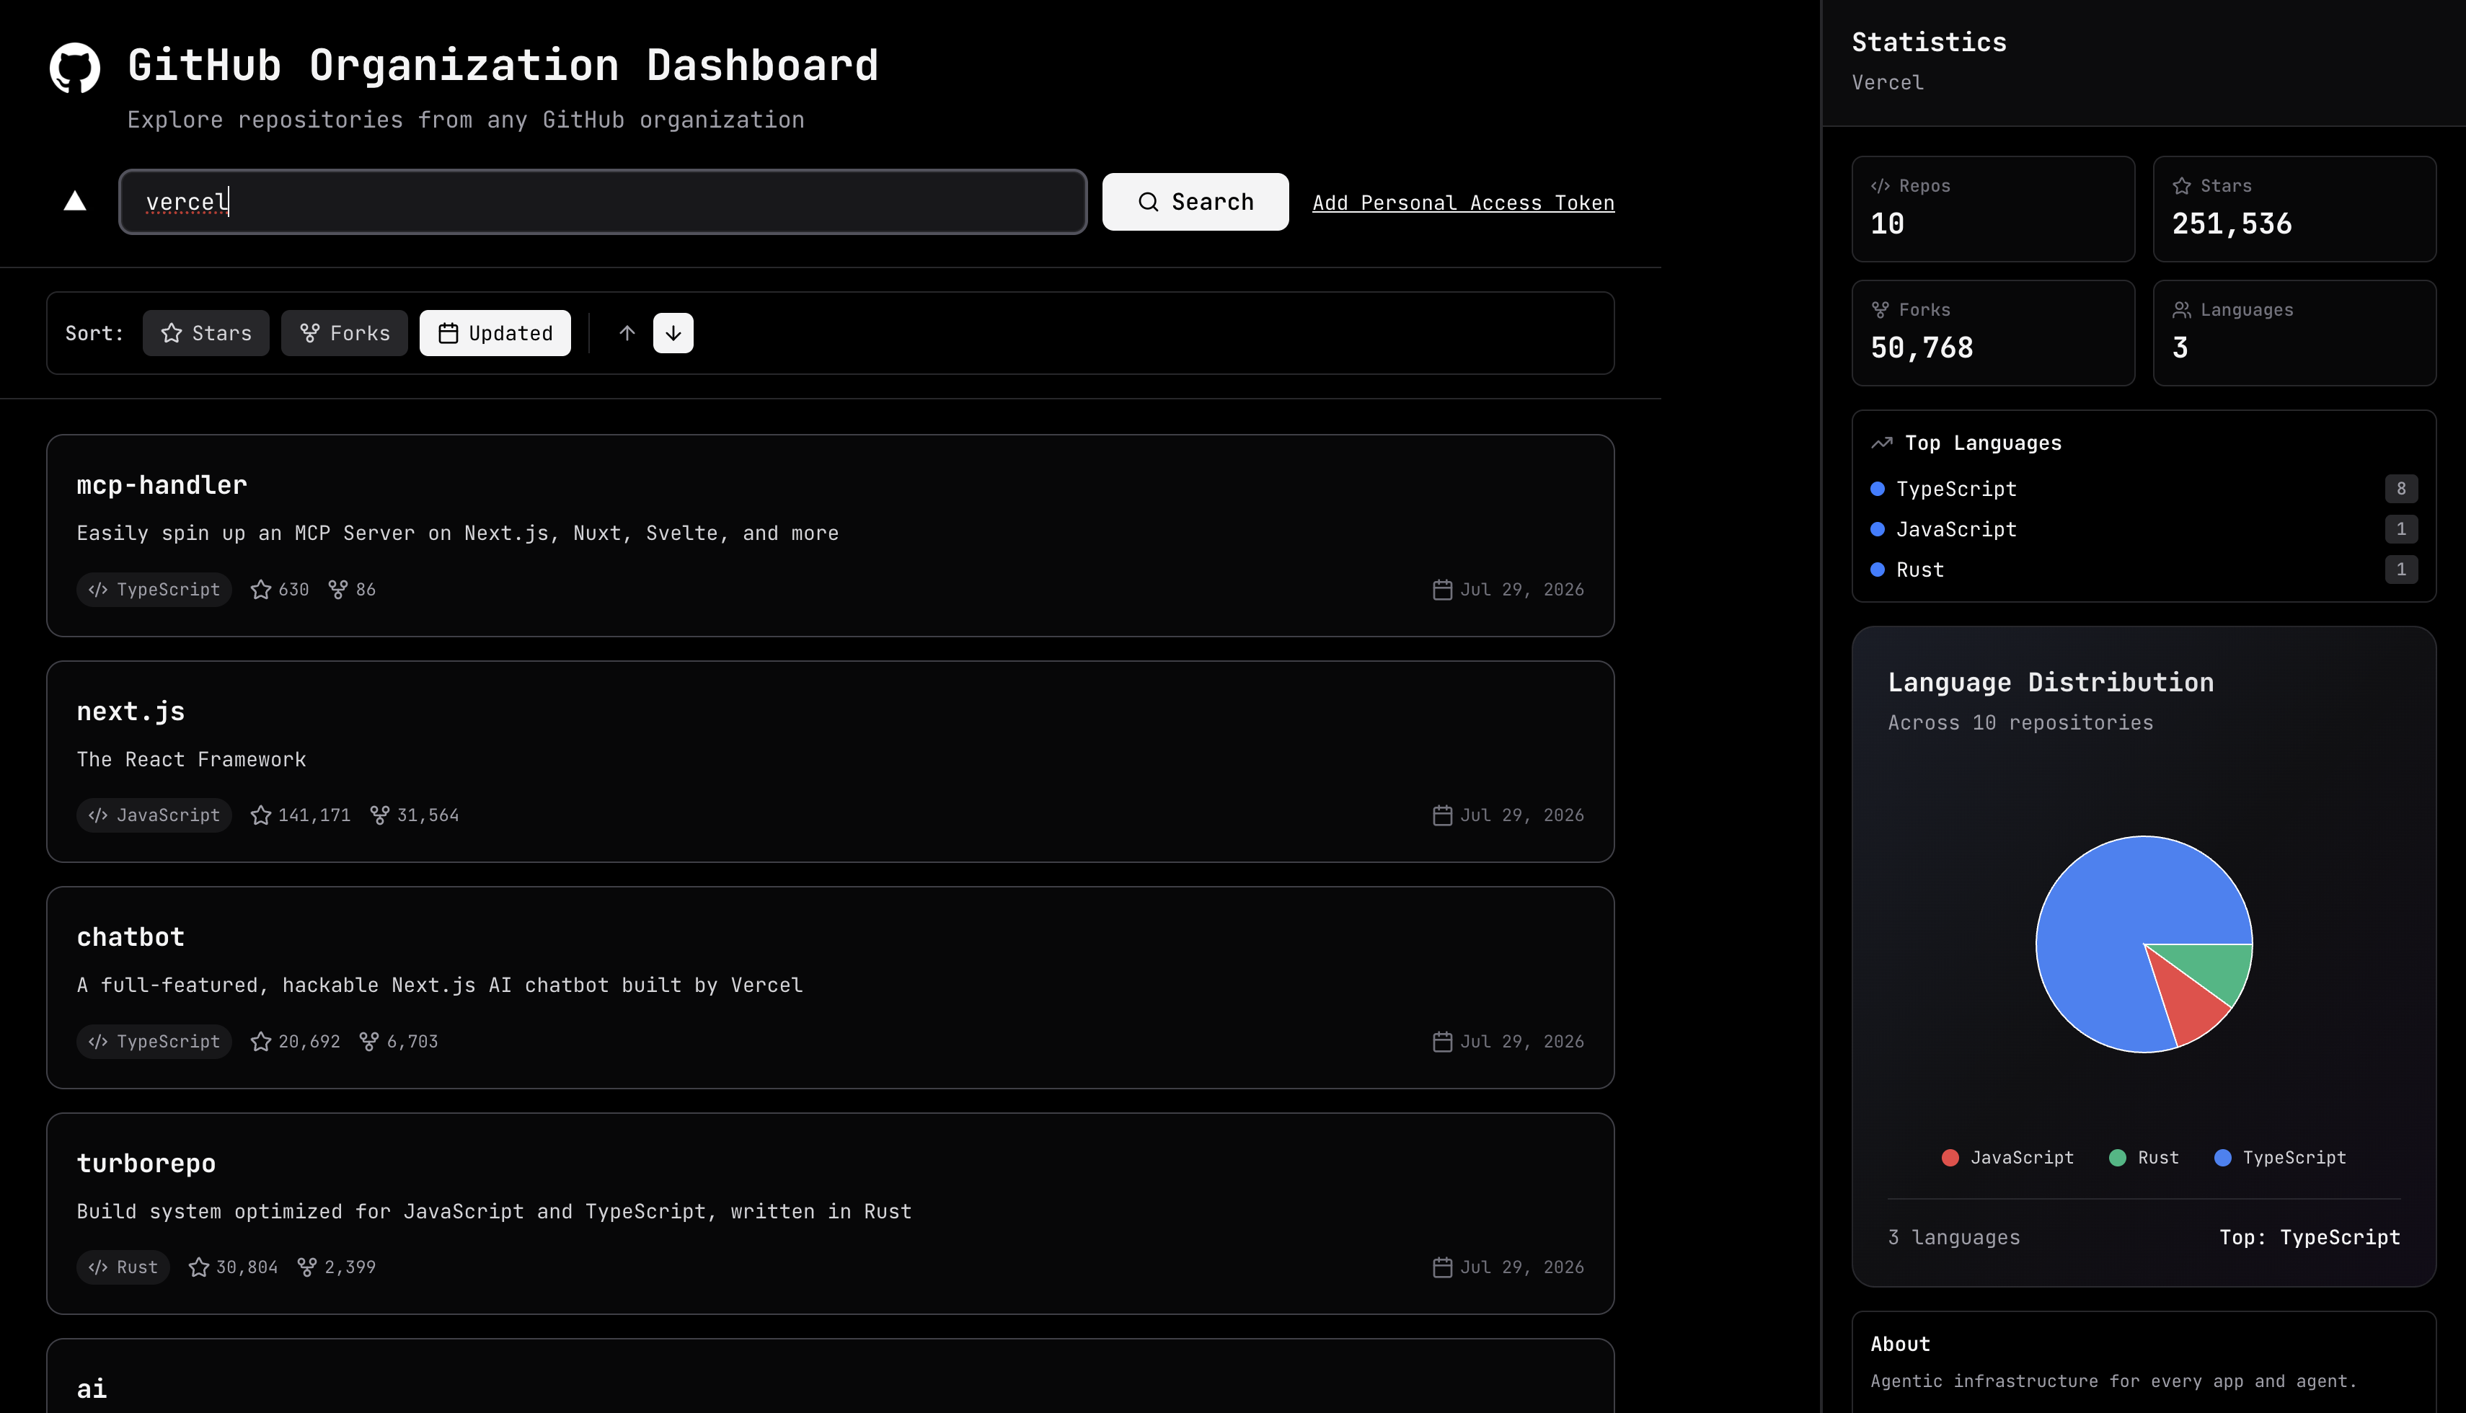Click the star icon on the Stars stat card

[x=2182, y=185]
